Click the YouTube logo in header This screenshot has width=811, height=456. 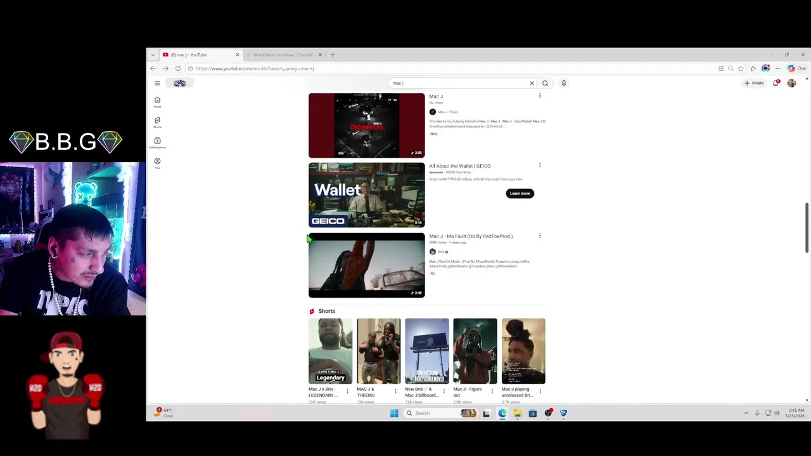(x=180, y=83)
